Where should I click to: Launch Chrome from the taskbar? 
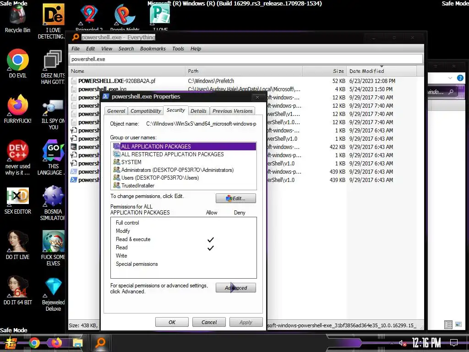click(34, 342)
